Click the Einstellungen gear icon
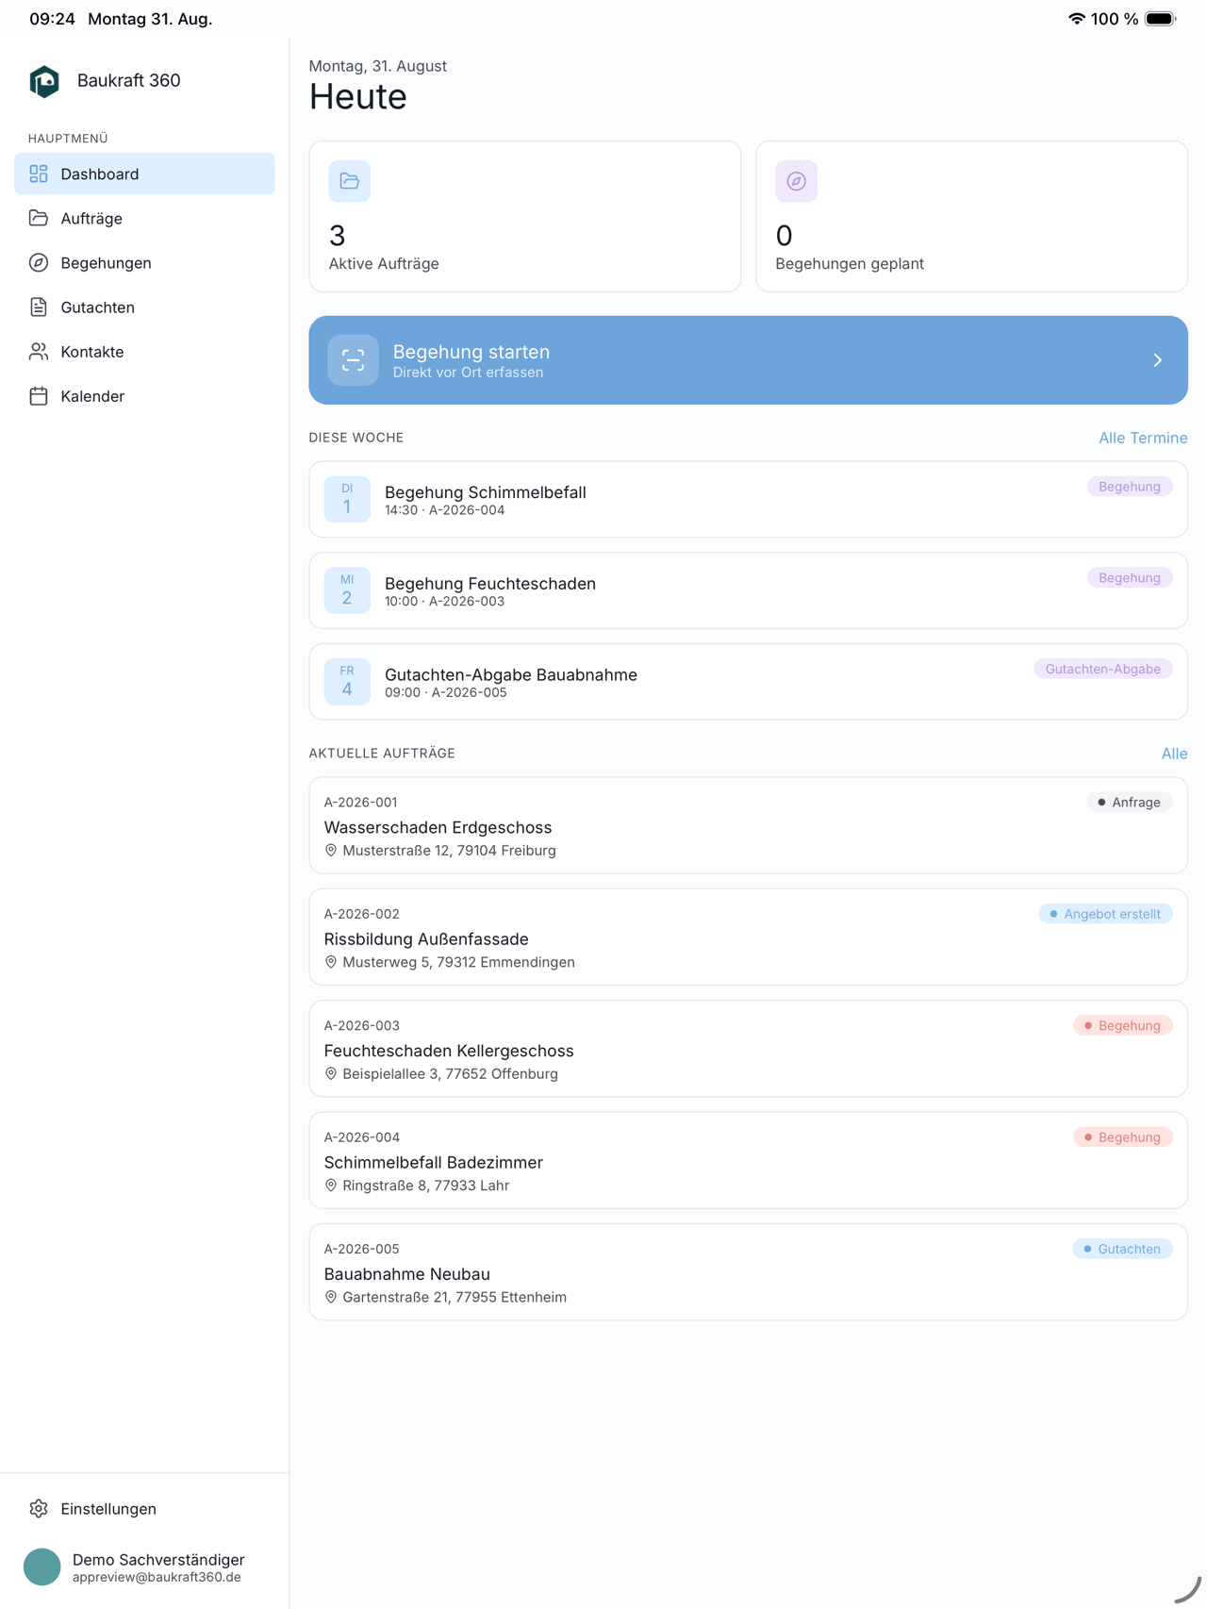Image resolution: width=1207 pixels, height=1609 pixels. [39, 1508]
